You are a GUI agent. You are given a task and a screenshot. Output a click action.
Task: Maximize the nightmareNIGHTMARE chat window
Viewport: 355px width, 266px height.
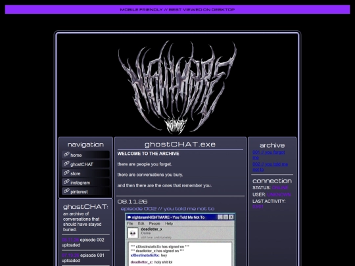click(x=225, y=217)
